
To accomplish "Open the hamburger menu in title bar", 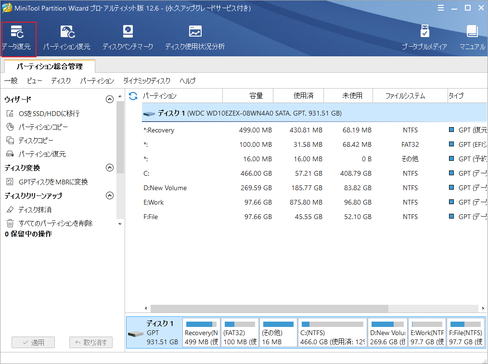I will point(441,8).
